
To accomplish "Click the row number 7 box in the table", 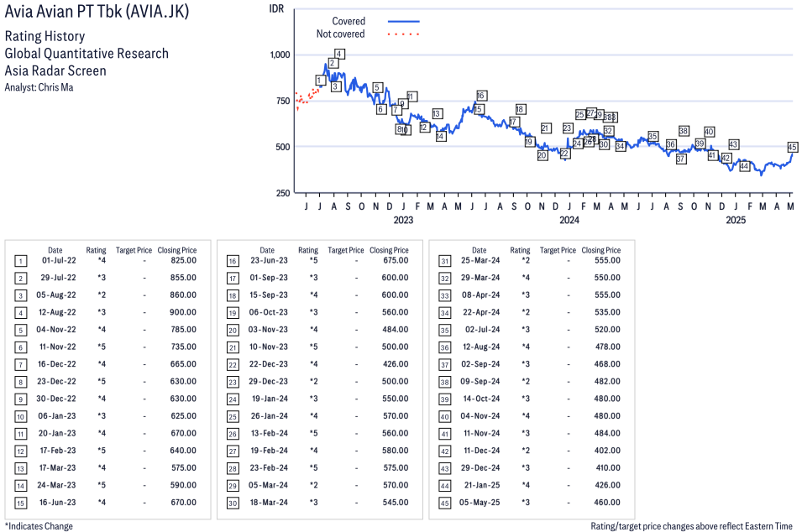I will tap(20, 365).
